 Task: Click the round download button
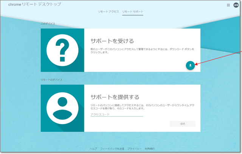pyautogui.click(x=191, y=65)
